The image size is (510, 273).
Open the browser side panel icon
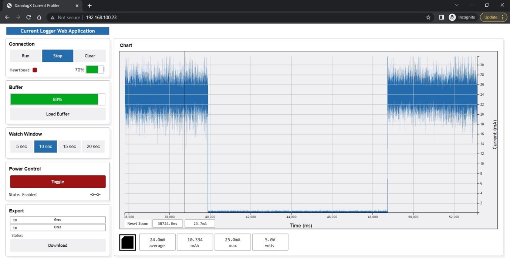(x=441, y=17)
